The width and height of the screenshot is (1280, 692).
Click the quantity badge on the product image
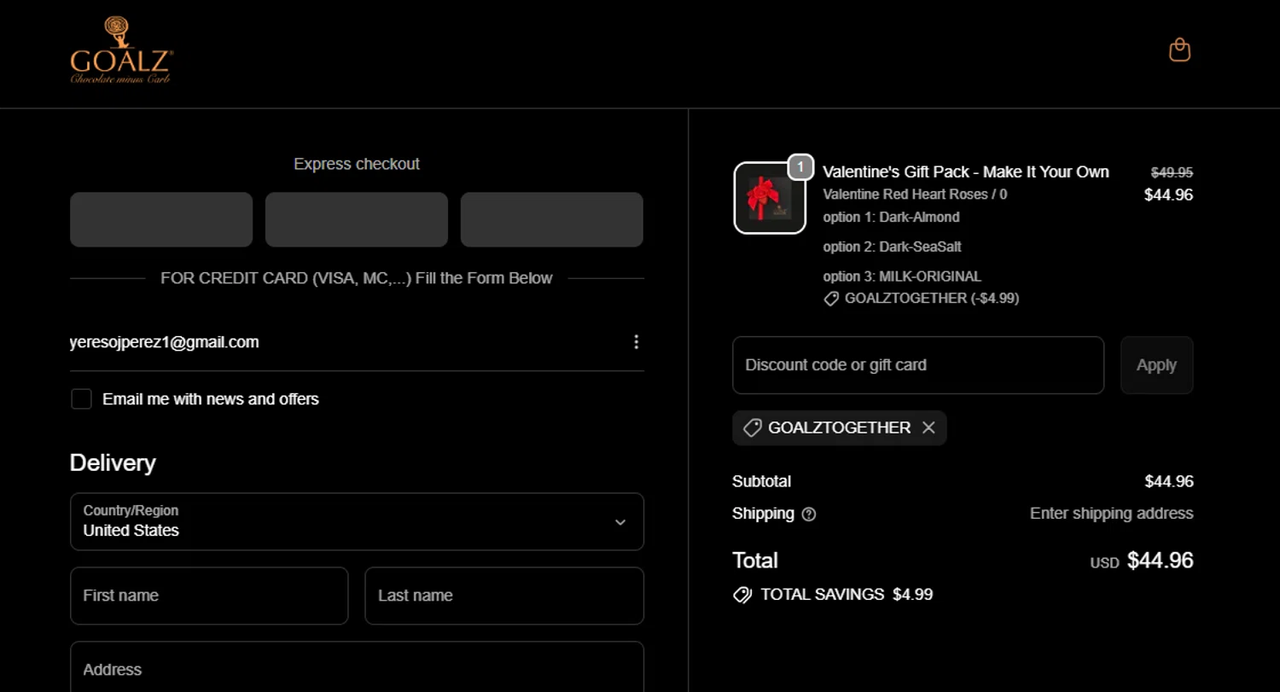click(x=800, y=167)
